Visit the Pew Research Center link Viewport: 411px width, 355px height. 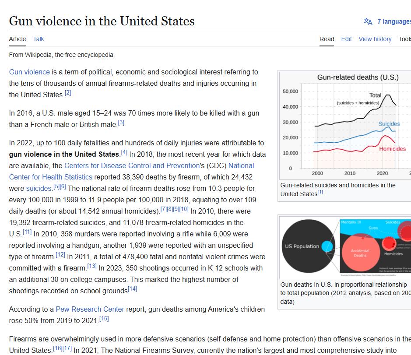[90, 309]
